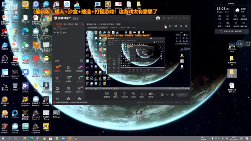
Task: Toggle the lock of 文本 1 source
Action: (58, 29)
